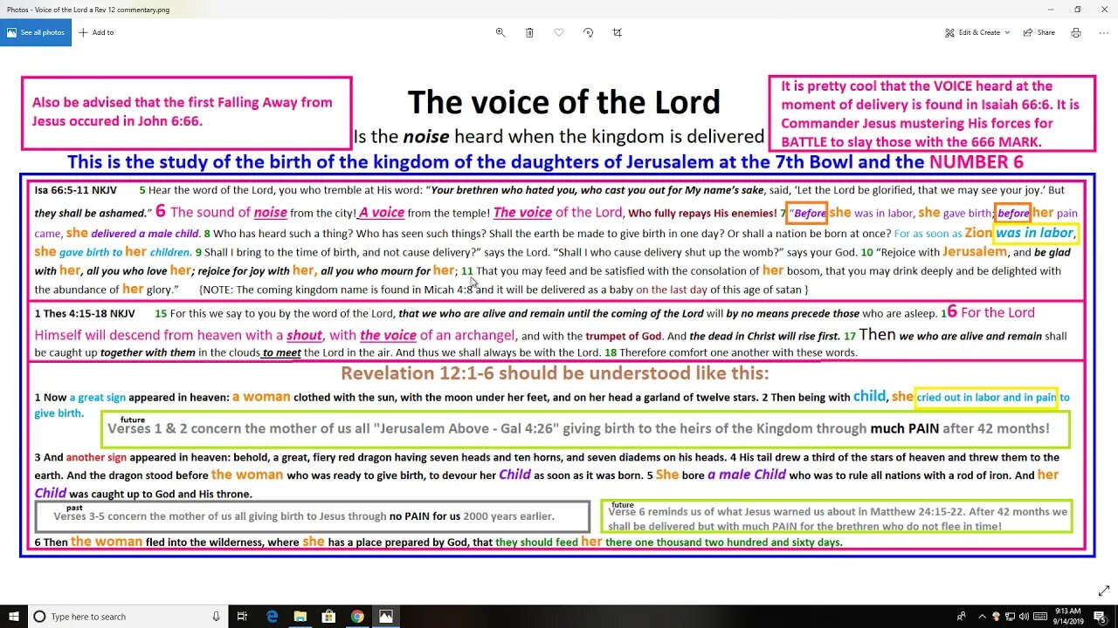
Task: Rotate the image with the rotate icon
Action: tap(588, 32)
